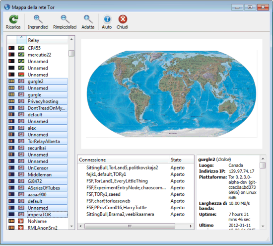Select the Privacyhosting relay
The image size is (273, 246).
tap(37, 101)
